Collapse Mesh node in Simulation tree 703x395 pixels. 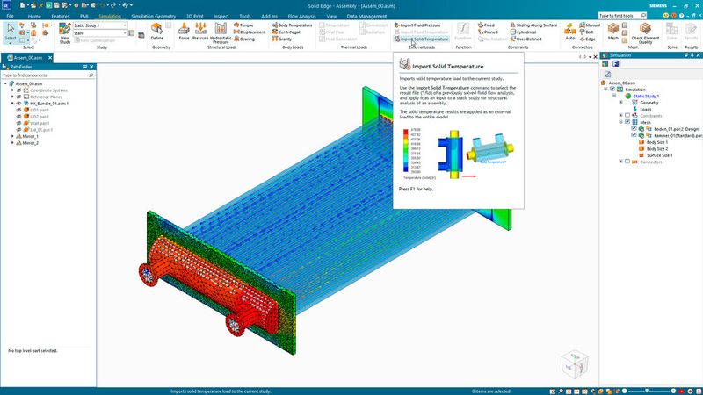[x=621, y=122]
